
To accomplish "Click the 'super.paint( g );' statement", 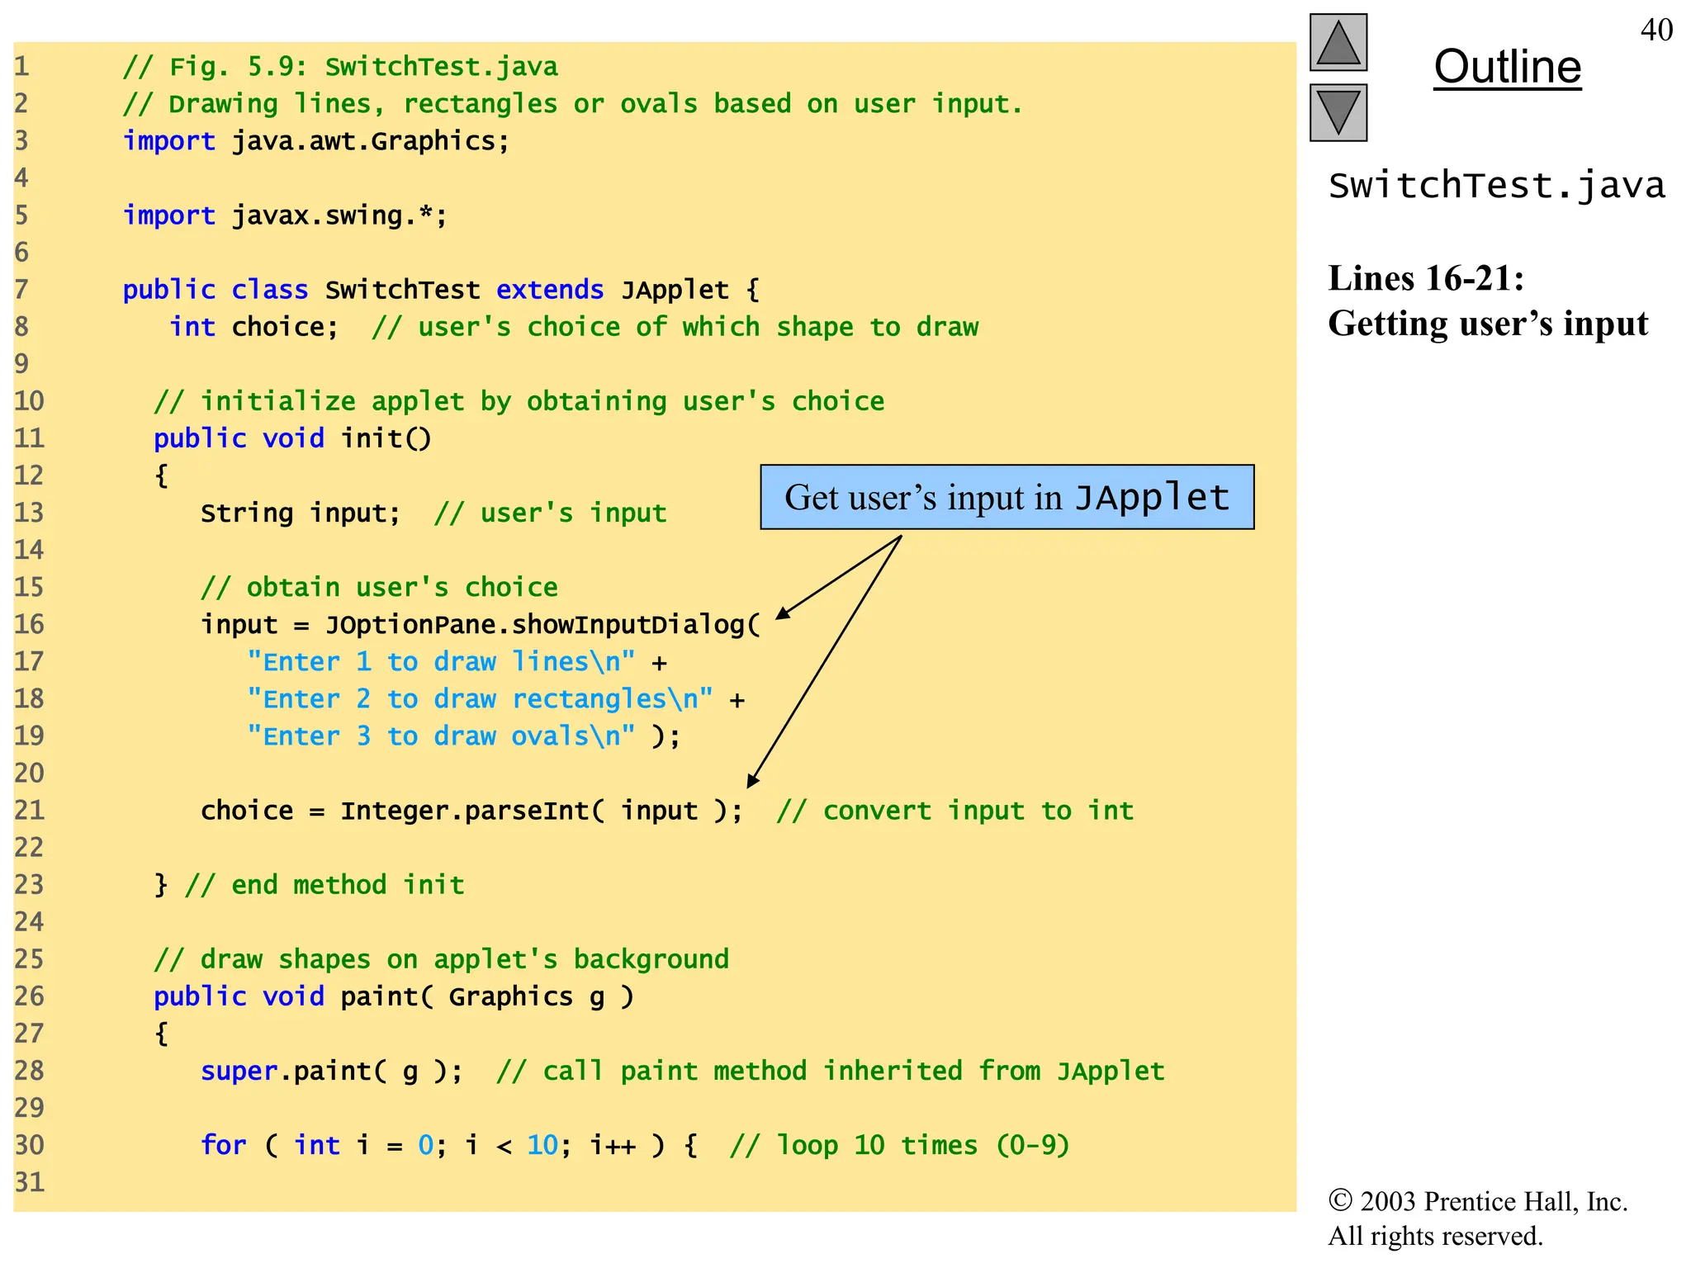I will (332, 1071).
